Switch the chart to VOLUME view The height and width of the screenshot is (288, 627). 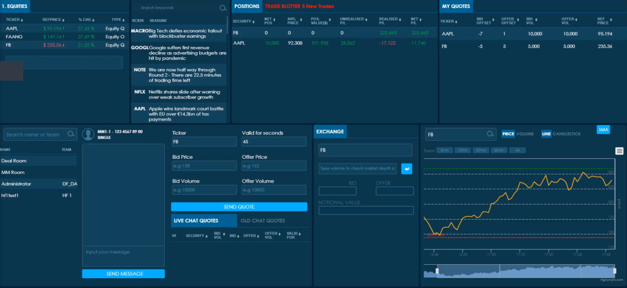click(x=525, y=134)
